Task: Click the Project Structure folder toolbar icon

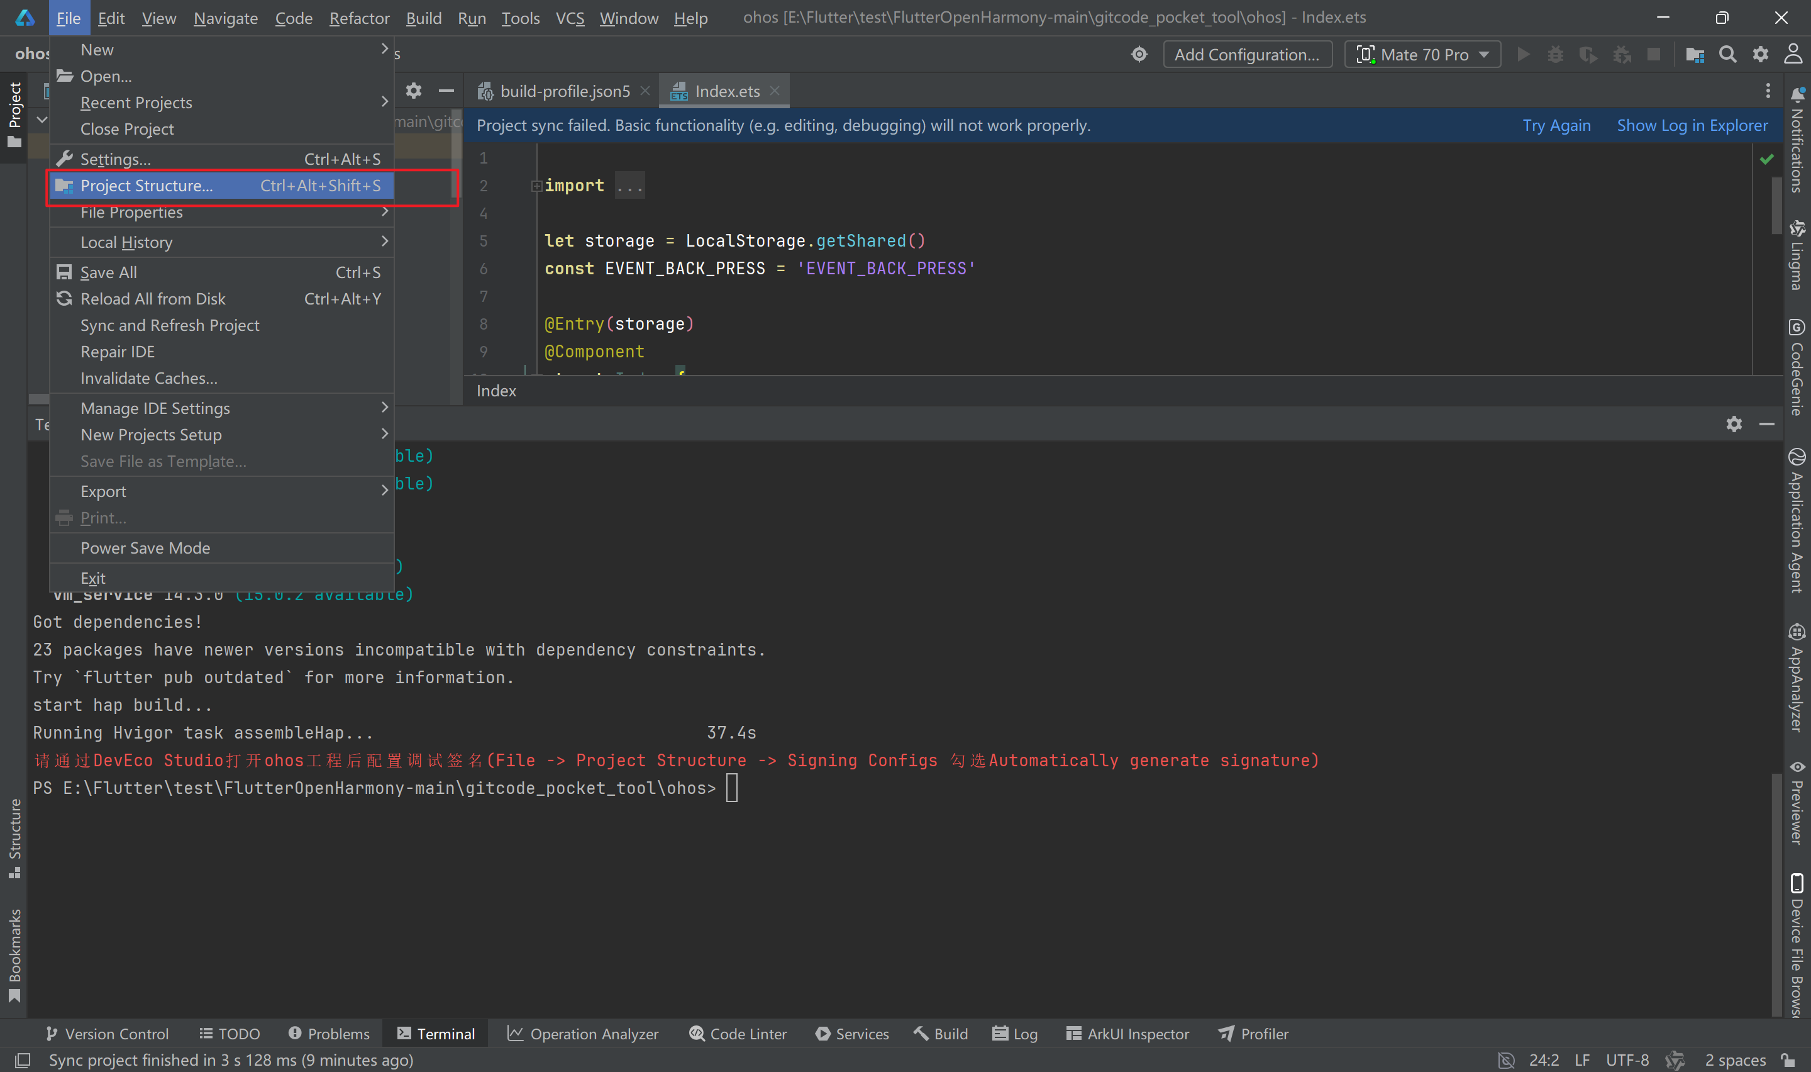Action: pos(1694,54)
